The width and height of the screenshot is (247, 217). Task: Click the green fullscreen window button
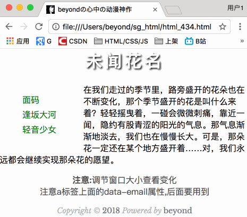(x=30, y=7)
